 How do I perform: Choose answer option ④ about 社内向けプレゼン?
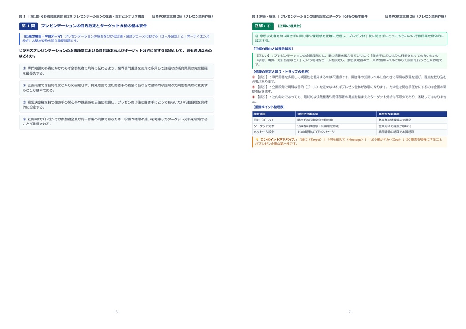tap(117, 122)
